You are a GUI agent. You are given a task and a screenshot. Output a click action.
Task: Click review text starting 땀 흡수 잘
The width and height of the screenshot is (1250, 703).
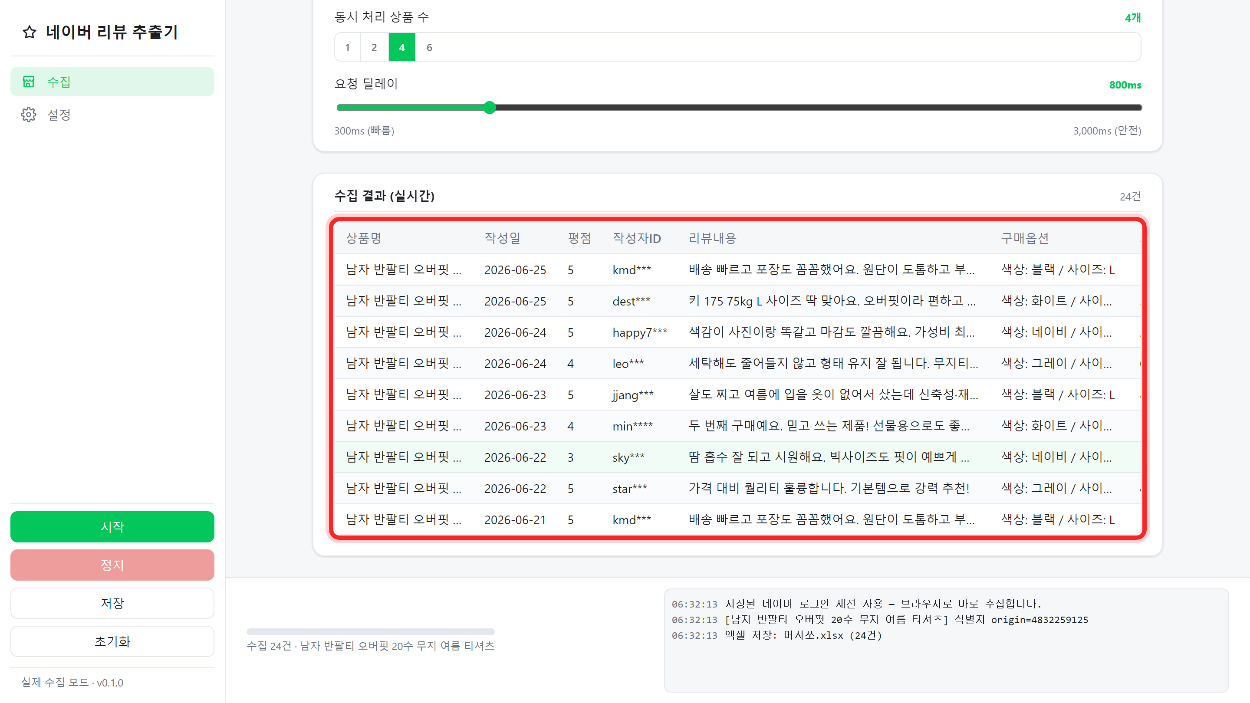click(x=829, y=457)
